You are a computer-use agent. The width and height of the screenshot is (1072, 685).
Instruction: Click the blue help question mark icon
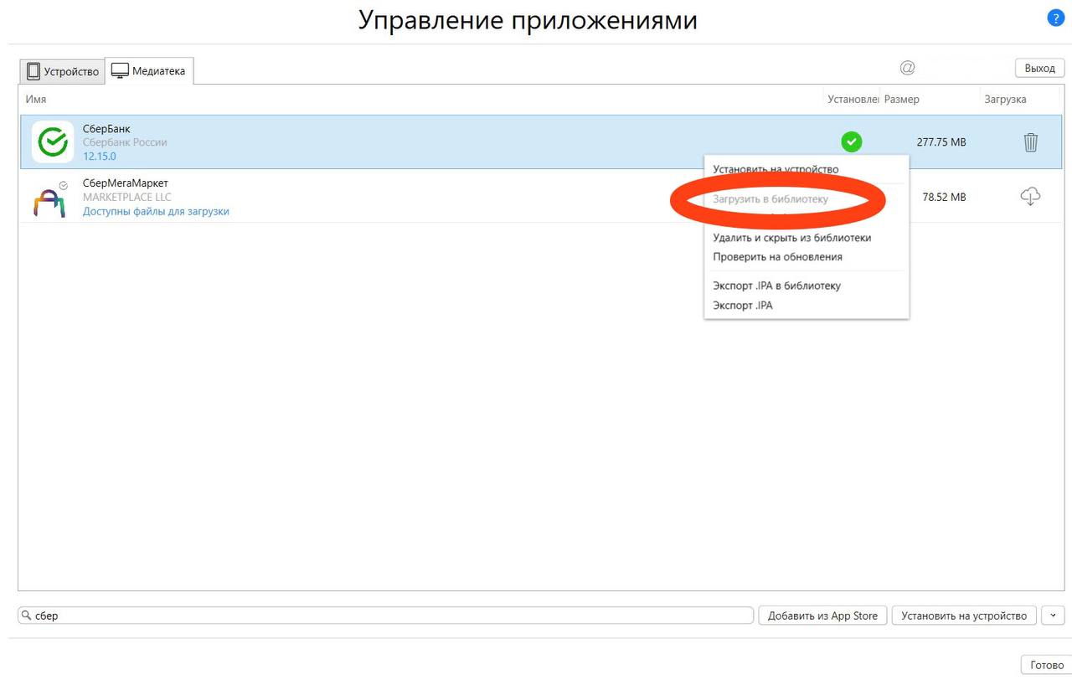click(1055, 18)
